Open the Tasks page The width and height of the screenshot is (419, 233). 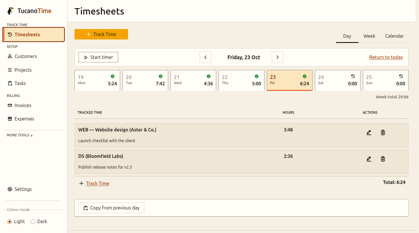point(34,83)
